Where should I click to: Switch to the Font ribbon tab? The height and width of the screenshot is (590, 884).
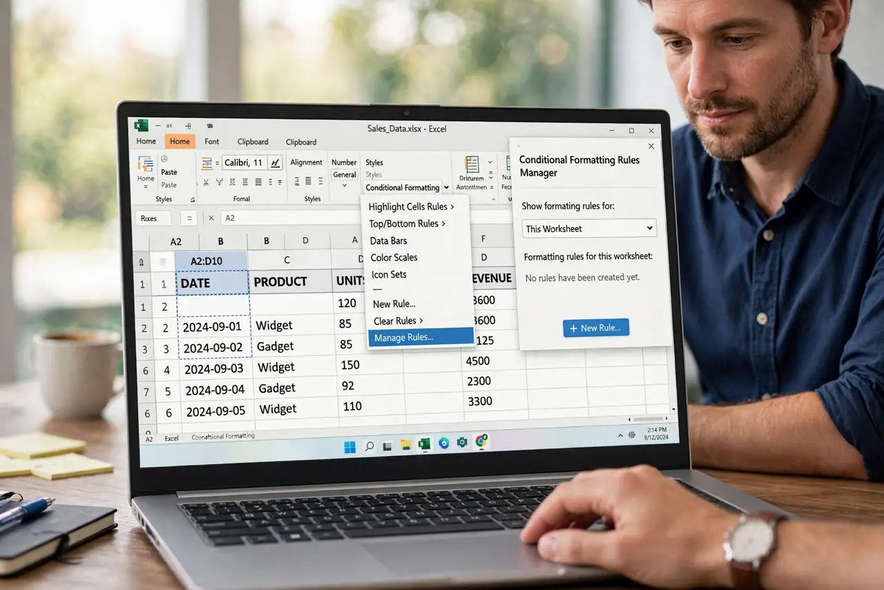(212, 142)
